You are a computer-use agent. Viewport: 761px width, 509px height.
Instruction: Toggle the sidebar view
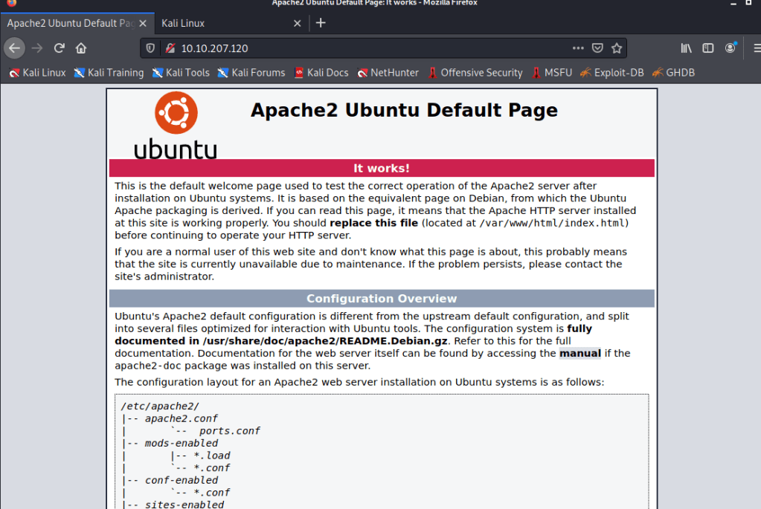click(708, 48)
